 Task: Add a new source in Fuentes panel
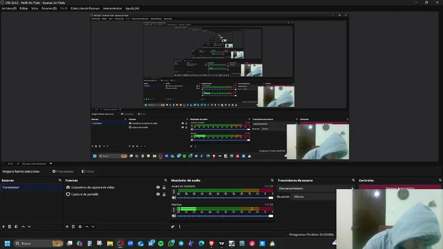point(67,227)
